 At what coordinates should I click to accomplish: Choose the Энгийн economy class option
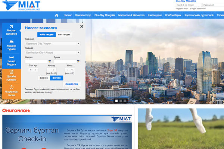click(x=57, y=78)
